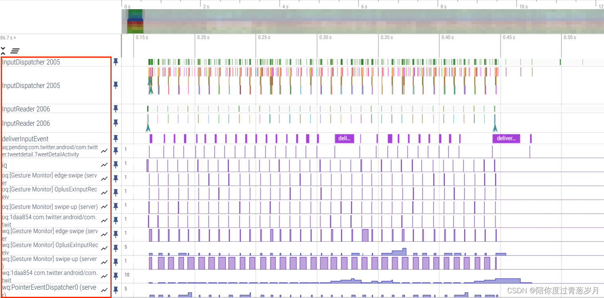Click pin icon on wq:[Gesture Monitor] OplusExInputReceiv track
This screenshot has height=298, width=604.
pos(116,248)
